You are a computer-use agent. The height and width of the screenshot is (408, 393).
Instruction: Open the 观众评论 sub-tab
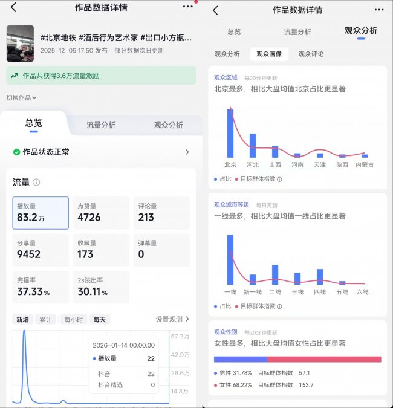tap(311, 54)
